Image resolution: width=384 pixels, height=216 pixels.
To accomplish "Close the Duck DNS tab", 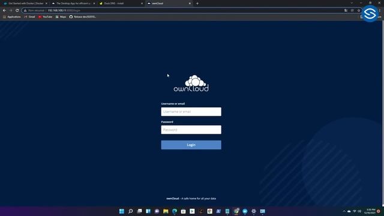I will [x=142, y=4].
